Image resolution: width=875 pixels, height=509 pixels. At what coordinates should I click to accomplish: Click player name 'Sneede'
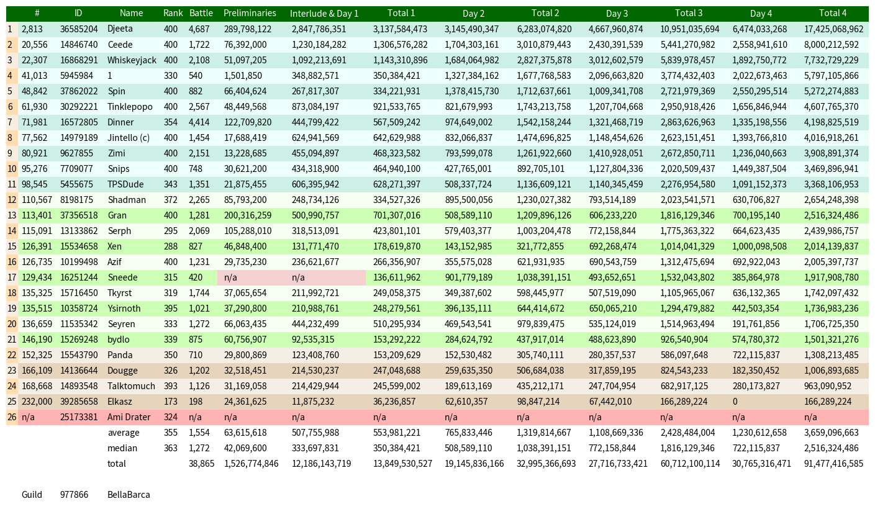[122, 277]
